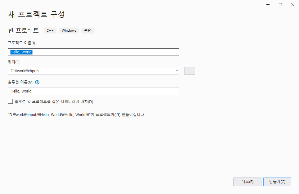This screenshot has width=299, height=194.
Task: Click inside the solution name field
Action: point(93,91)
